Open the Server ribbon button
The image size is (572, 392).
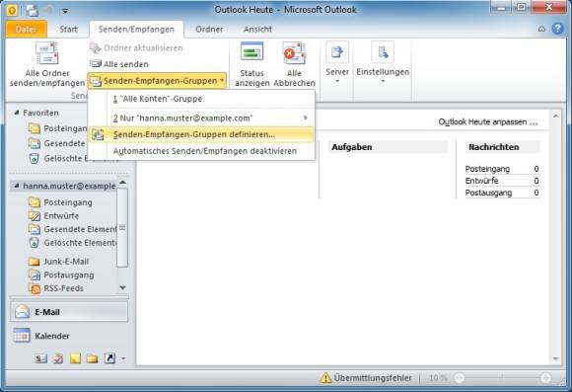click(x=337, y=63)
